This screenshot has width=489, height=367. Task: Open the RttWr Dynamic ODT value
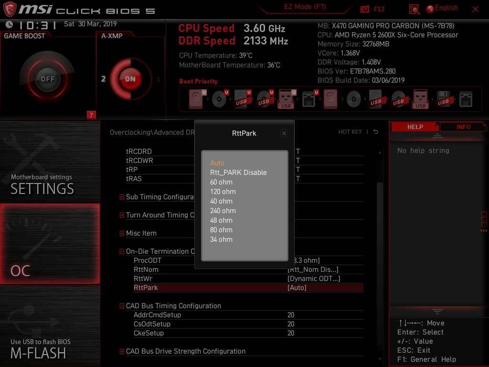click(x=314, y=279)
